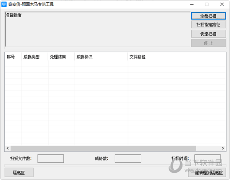
Task: Close the 顽固木马专杀工具 window
Action: click(222, 4)
